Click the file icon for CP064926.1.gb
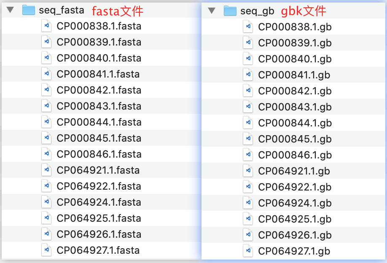This screenshot has height=263, width=387. pyautogui.click(x=248, y=235)
